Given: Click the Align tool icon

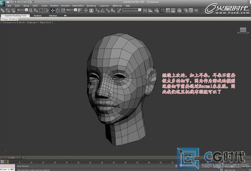Looking at the screenshot, I should (150, 11).
